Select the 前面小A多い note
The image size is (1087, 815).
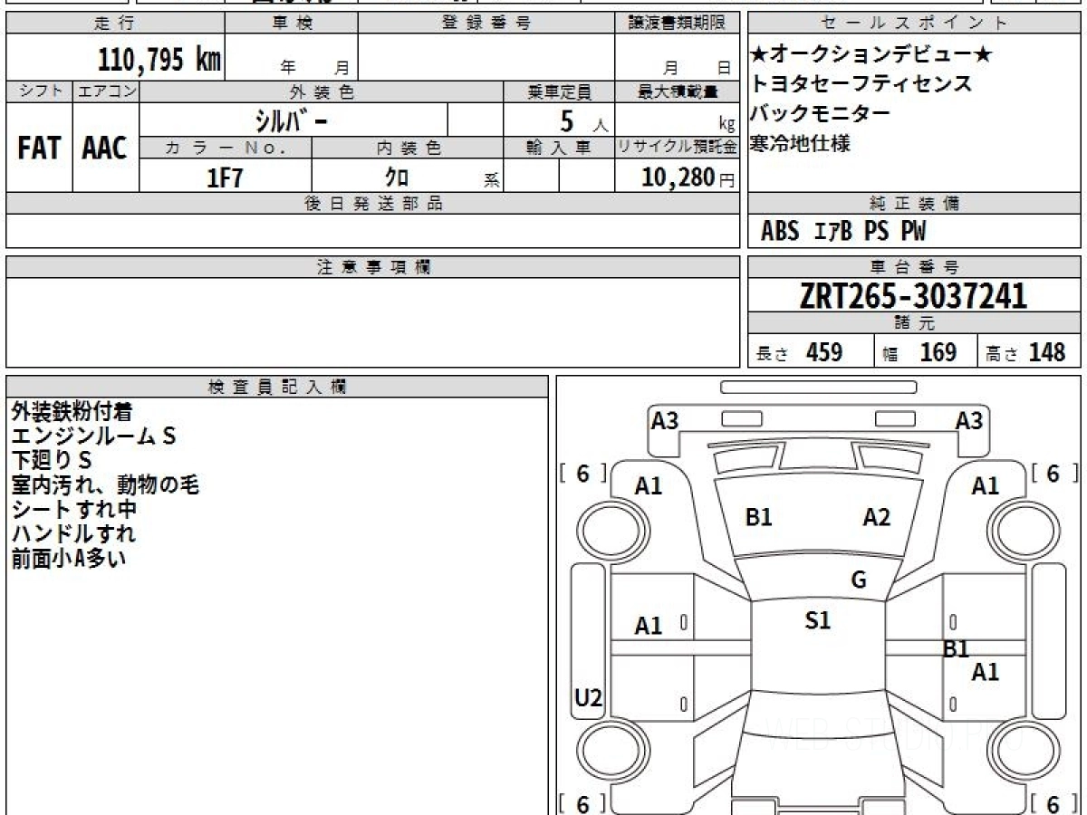pyautogui.click(x=69, y=559)
